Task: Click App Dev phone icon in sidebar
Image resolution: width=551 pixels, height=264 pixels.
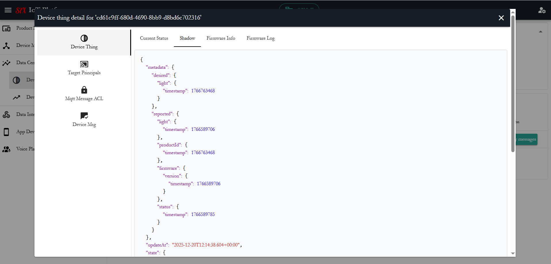Action: (x=6, y=132)
